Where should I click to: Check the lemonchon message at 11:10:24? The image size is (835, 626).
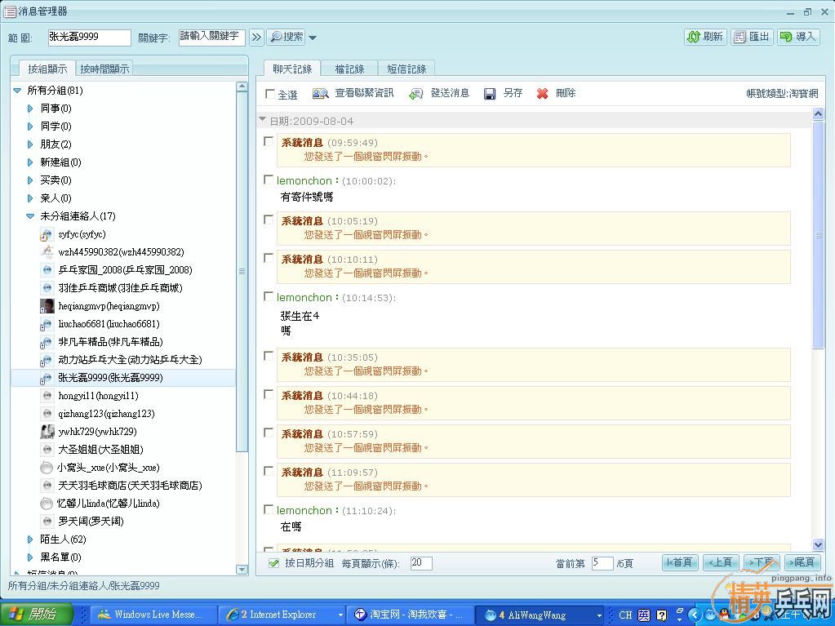[269, 509]
